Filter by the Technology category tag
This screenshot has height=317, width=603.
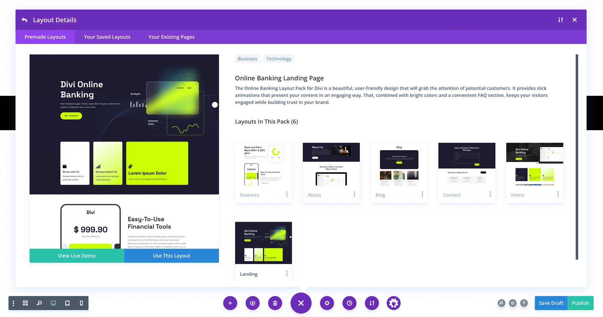point(279,59)
